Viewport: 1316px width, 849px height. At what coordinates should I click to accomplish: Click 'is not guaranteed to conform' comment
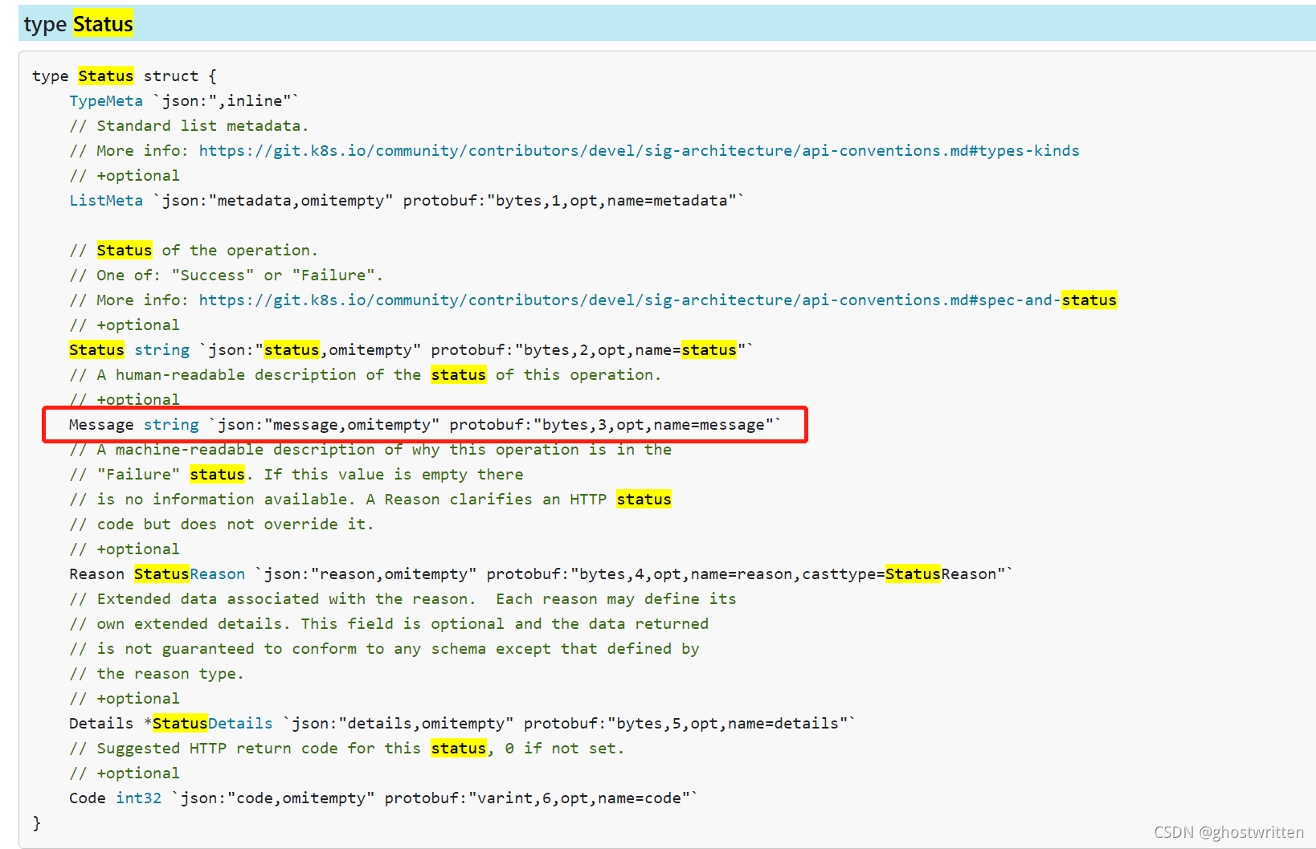pyautogui.click(x=384, y=648)
